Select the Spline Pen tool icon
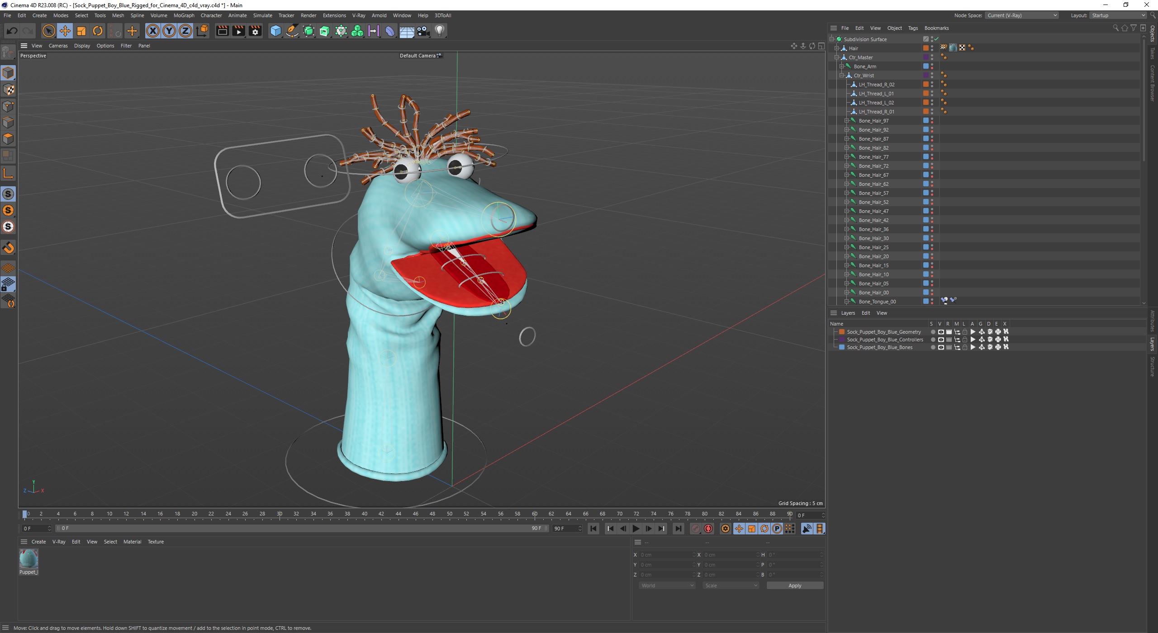 coord(292,31)
